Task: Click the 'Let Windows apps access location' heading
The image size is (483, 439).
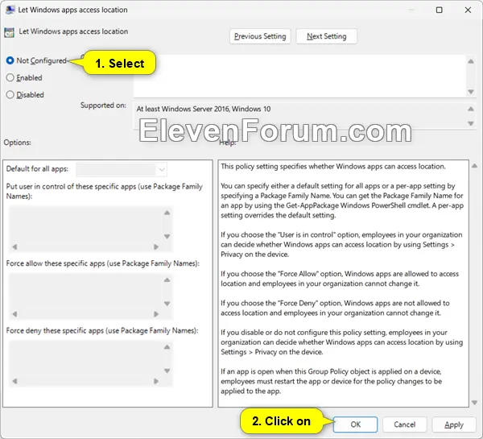Action: point(73,31)
